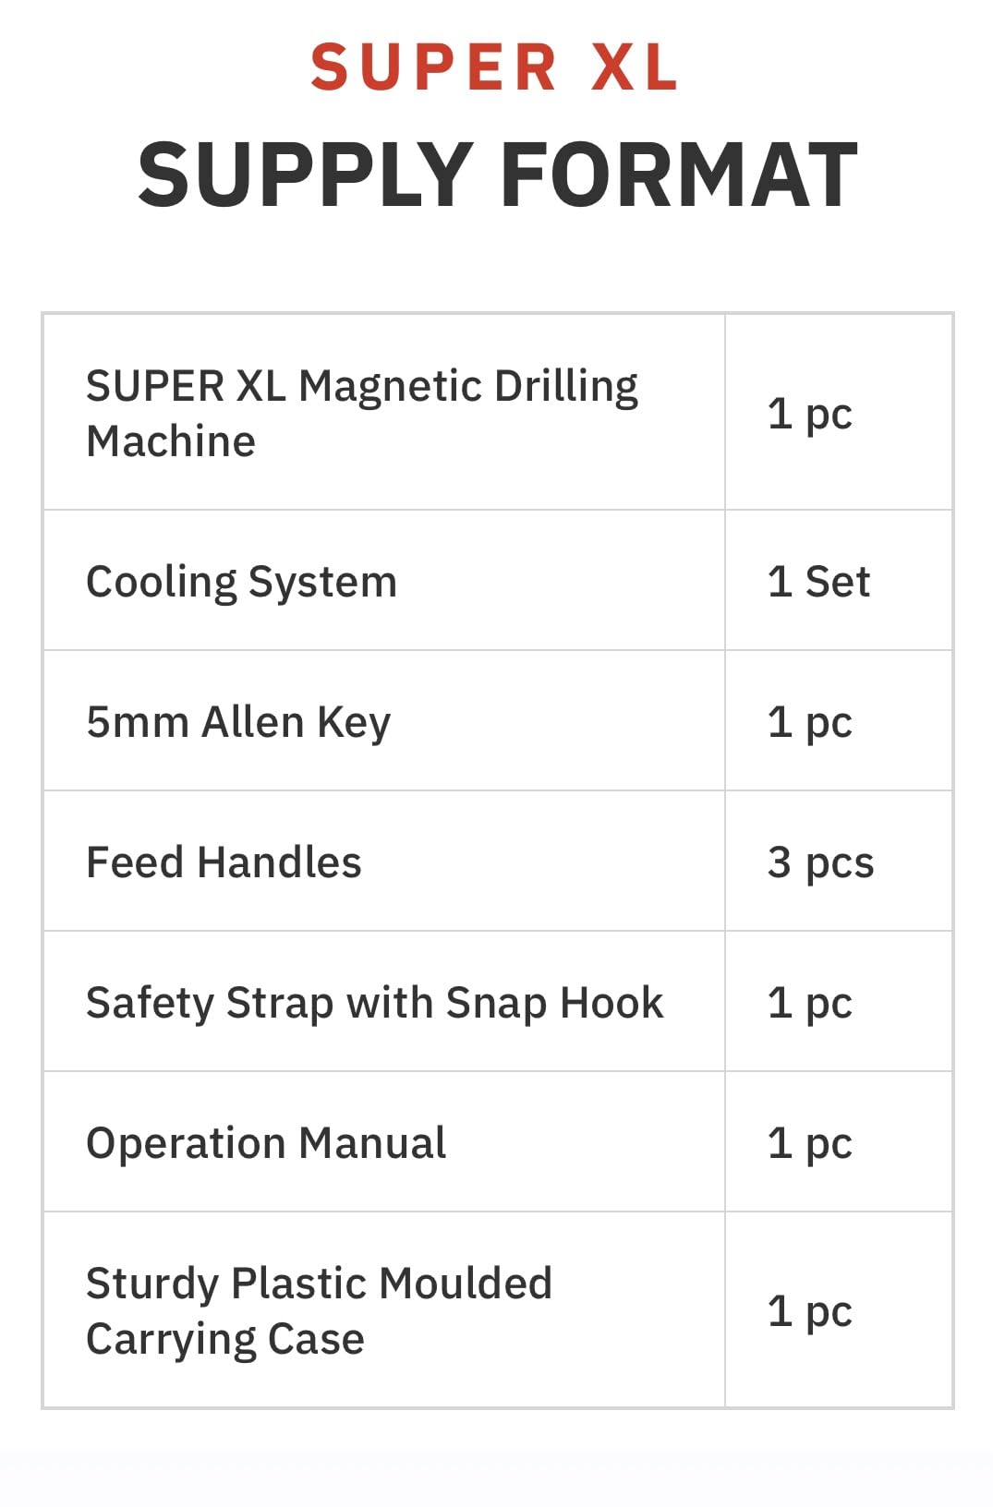Click the word Machine in the first row
Screen dimensions: 993x1507
(171, 441)
